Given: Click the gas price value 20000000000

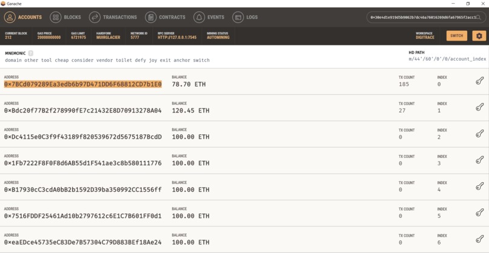Looking at the screenshot, I should click(49, 38).
